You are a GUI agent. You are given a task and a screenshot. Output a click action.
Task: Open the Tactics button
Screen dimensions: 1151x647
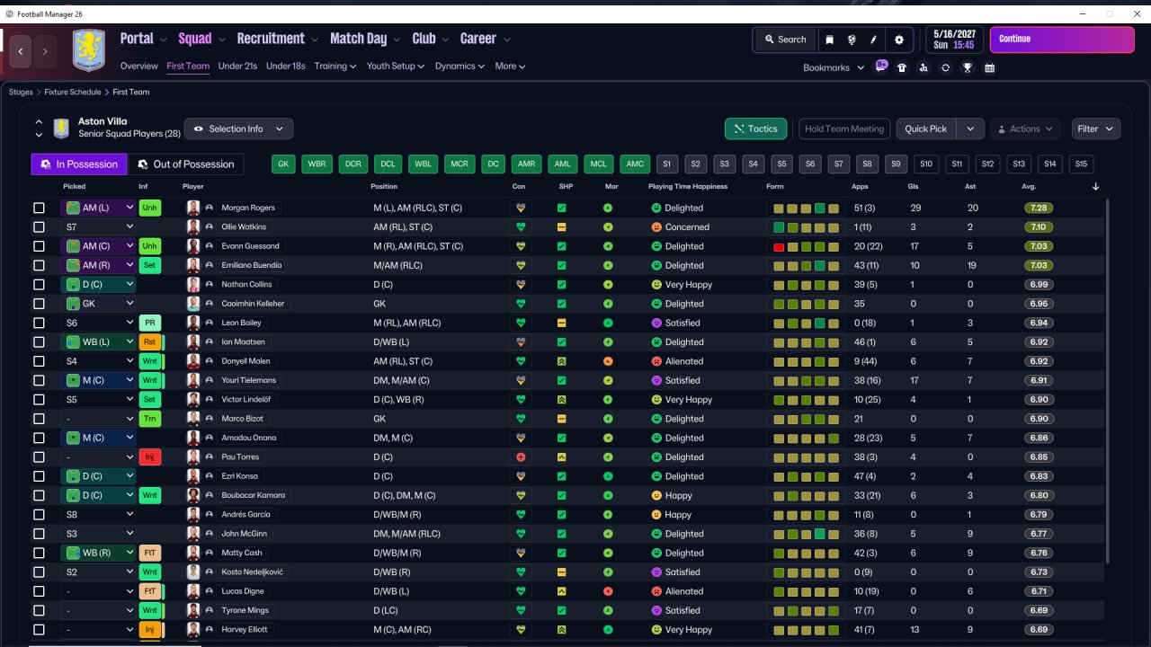[x=756, y=129]
